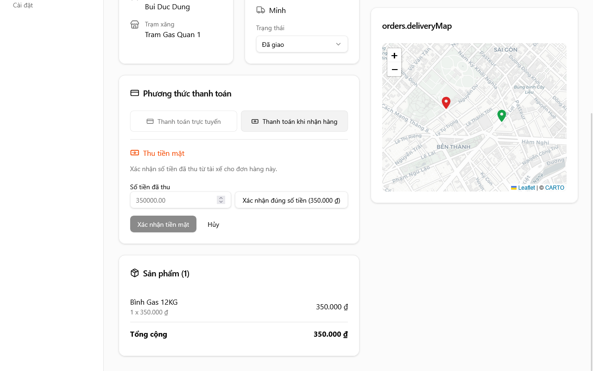Zoom in on the delivery map
Screen dimensions: 593x371
point(394,56)
